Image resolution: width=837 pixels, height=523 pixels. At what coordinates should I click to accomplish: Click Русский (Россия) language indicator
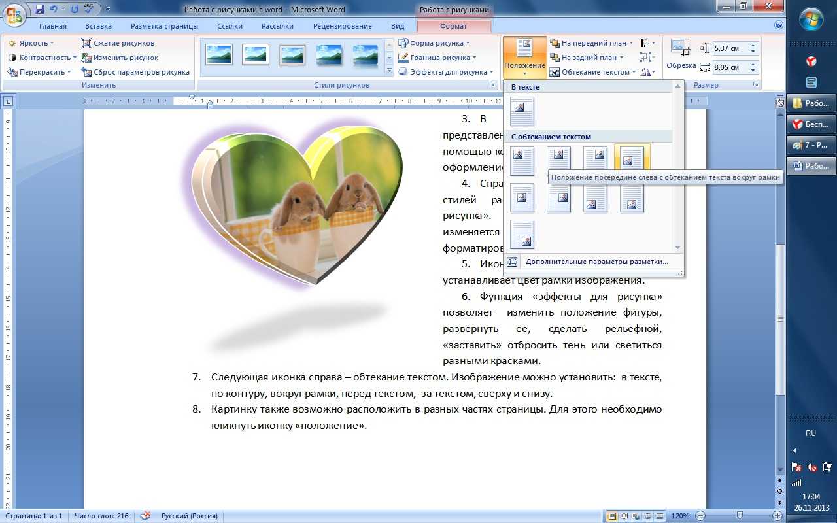189,516
